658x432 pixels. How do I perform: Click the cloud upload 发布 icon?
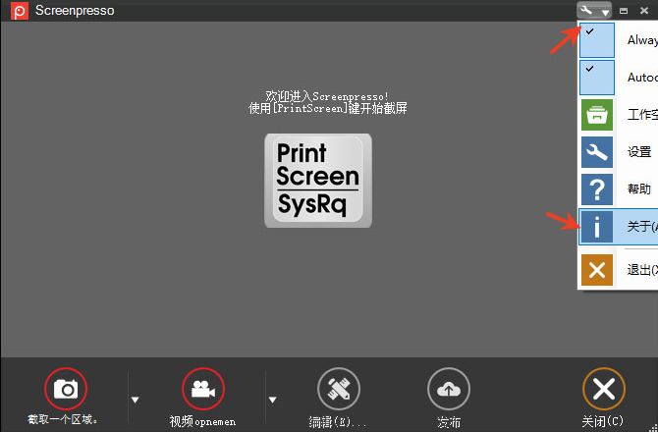(x=449, y=389)
